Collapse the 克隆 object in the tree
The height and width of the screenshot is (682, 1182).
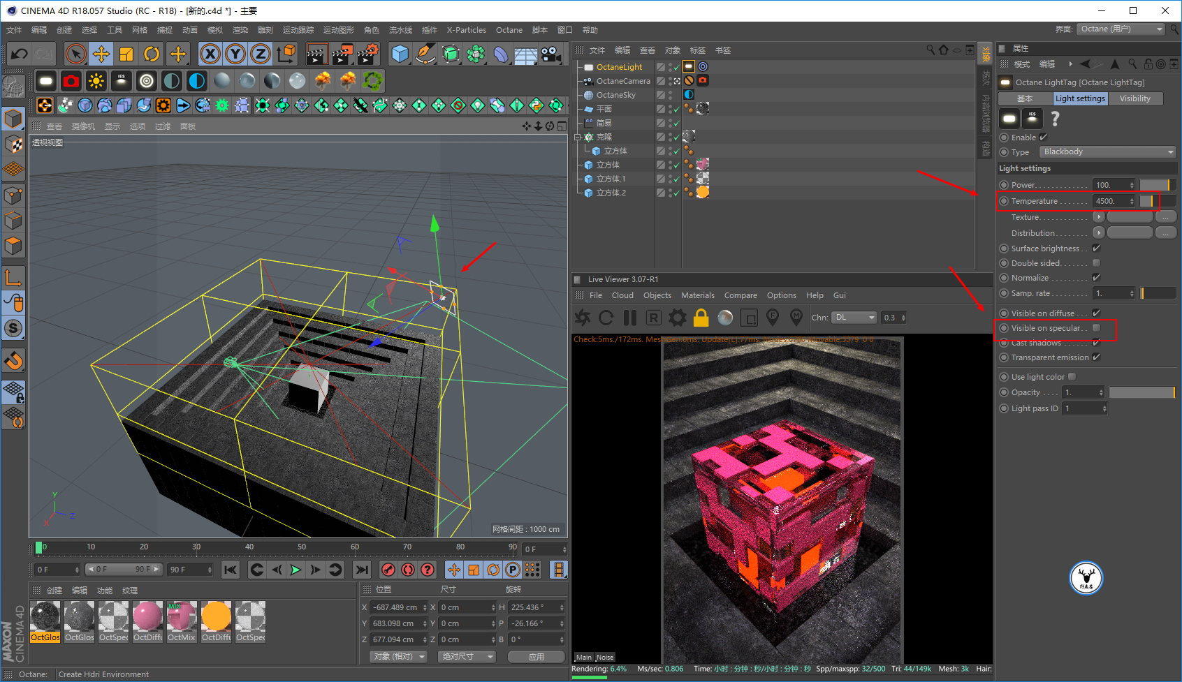coord(578,137)
